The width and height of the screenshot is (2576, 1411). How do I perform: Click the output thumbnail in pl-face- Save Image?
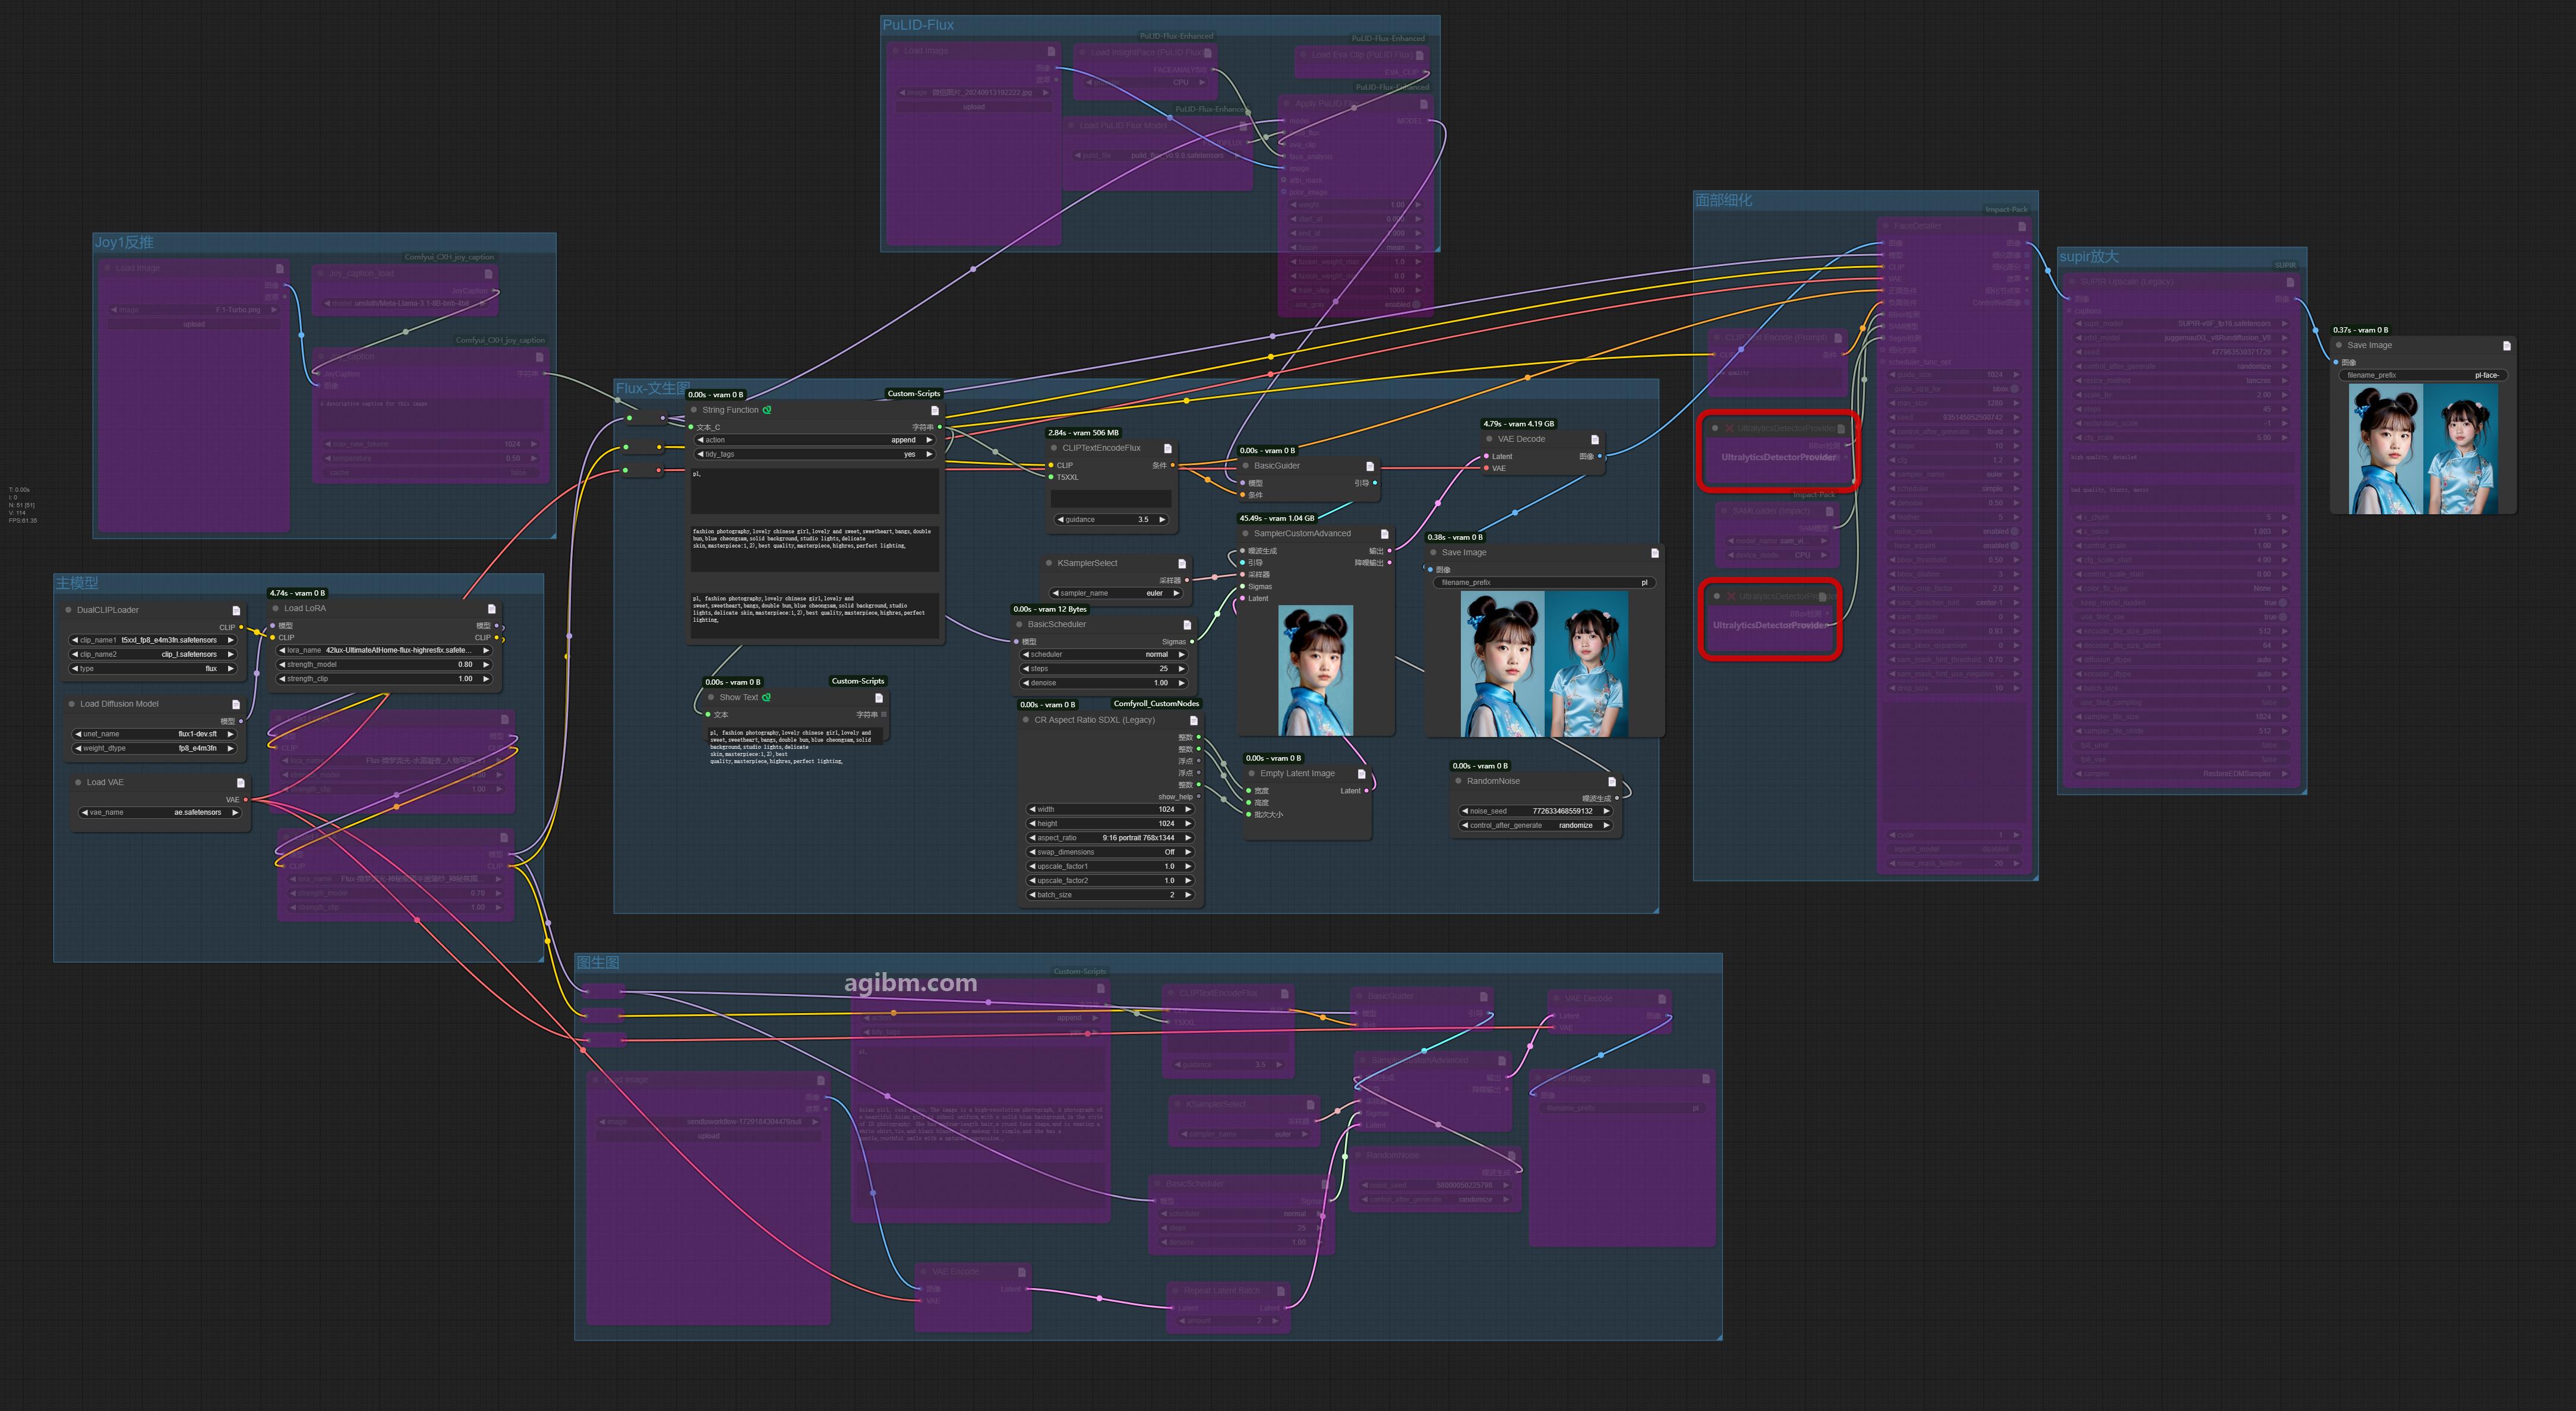coord(2423,450)
